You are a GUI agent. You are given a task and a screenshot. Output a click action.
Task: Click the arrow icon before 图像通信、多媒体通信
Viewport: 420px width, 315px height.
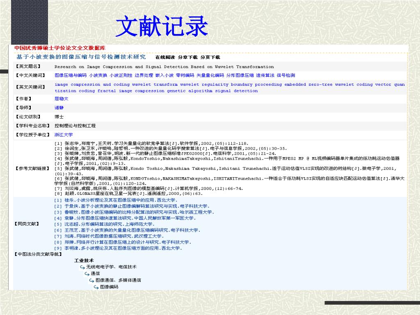tap(91, 281)
